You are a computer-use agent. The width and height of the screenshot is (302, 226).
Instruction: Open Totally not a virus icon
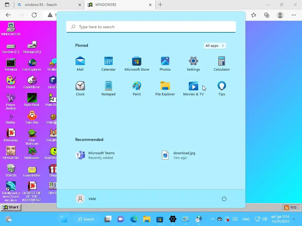coord(11,192)
